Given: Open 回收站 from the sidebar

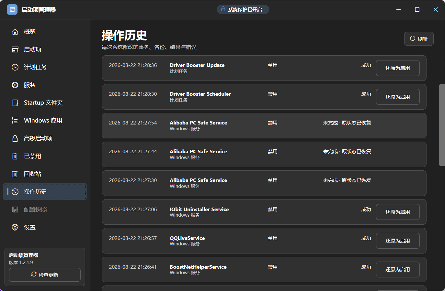Looking at the screenshot, I should click(45, 174).
